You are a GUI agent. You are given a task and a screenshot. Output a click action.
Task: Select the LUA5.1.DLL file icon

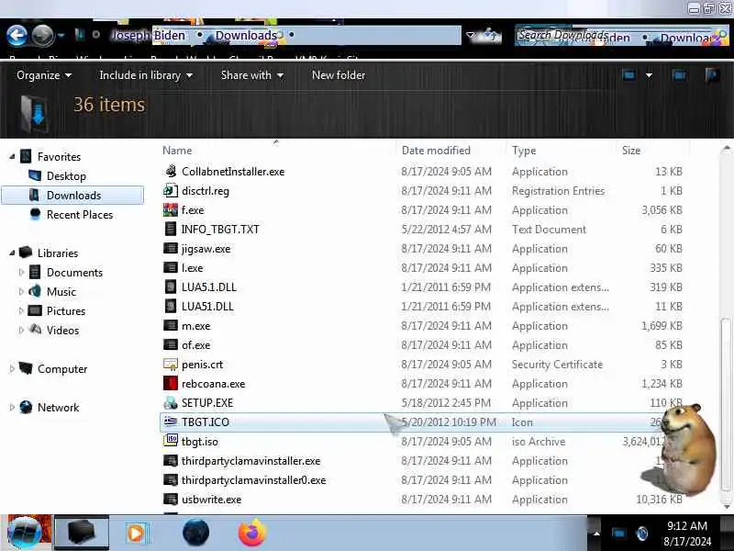point(171,287)
